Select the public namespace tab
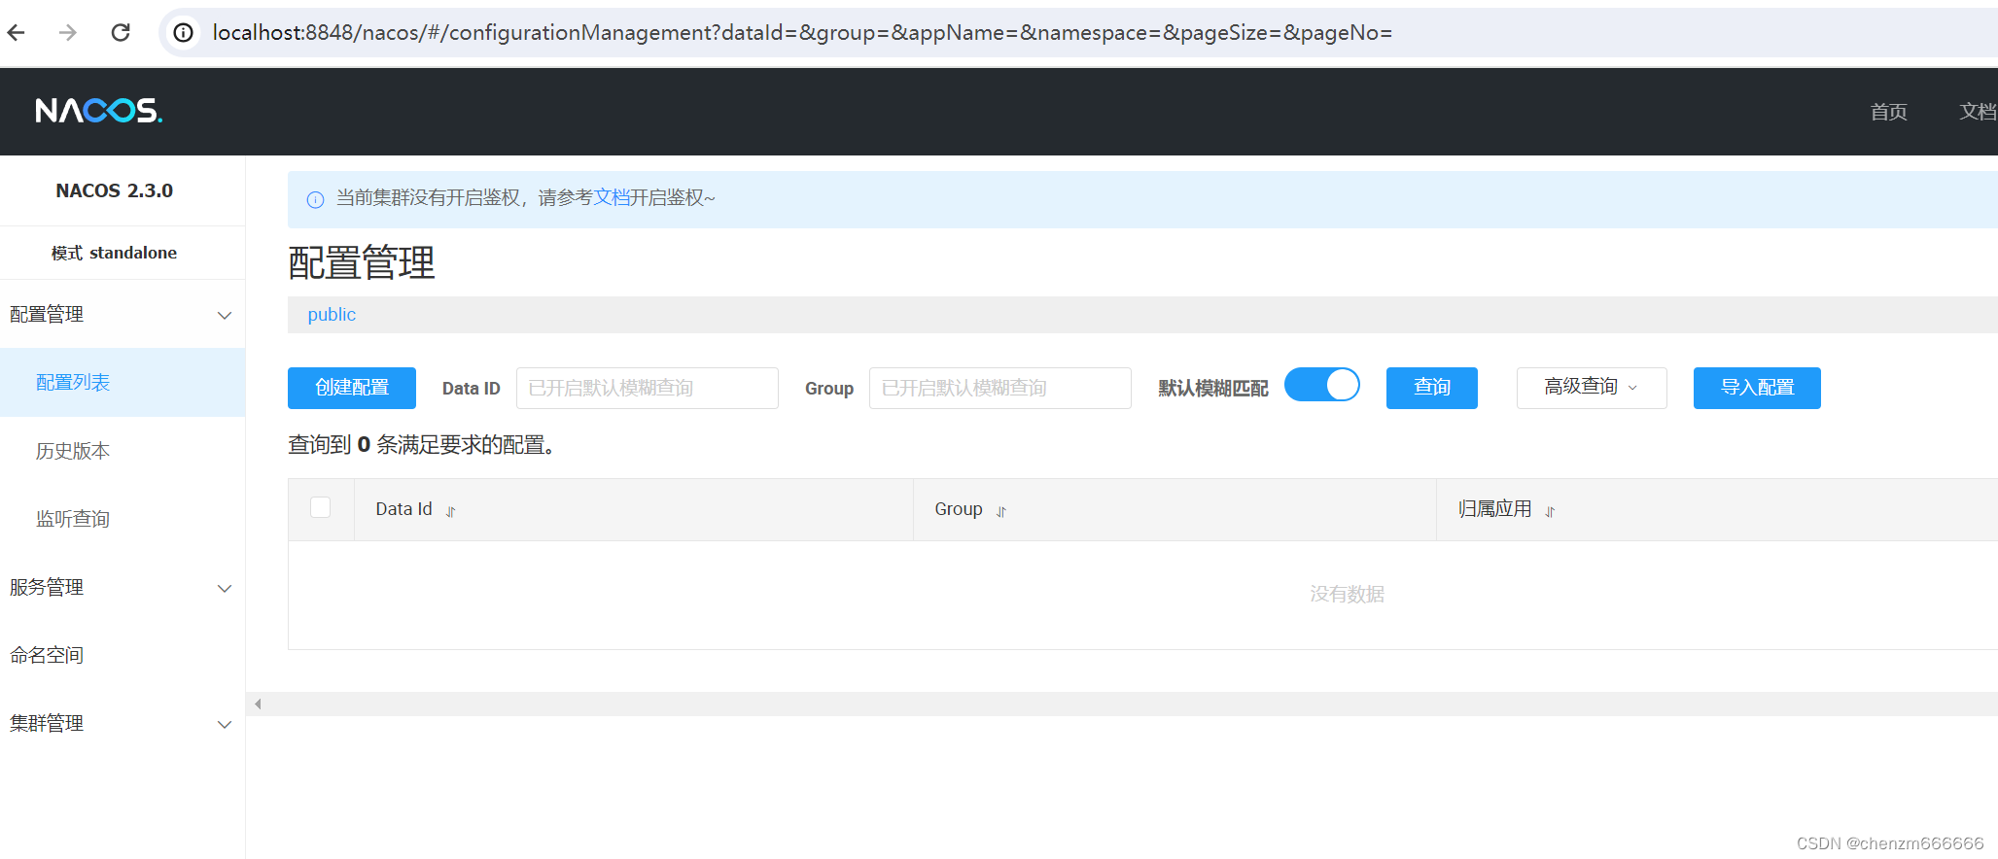The height and width of the screenshot is (859, 1998). coord(332,315)
